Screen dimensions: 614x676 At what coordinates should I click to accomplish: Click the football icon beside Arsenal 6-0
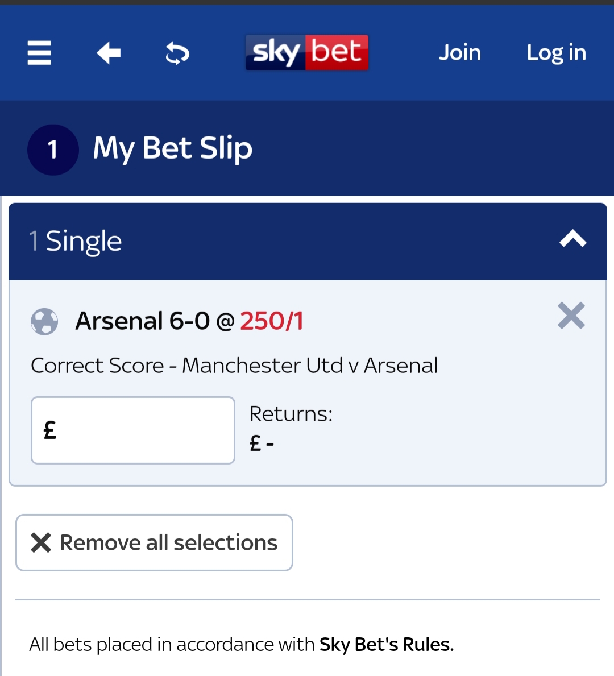pos(44,322)
